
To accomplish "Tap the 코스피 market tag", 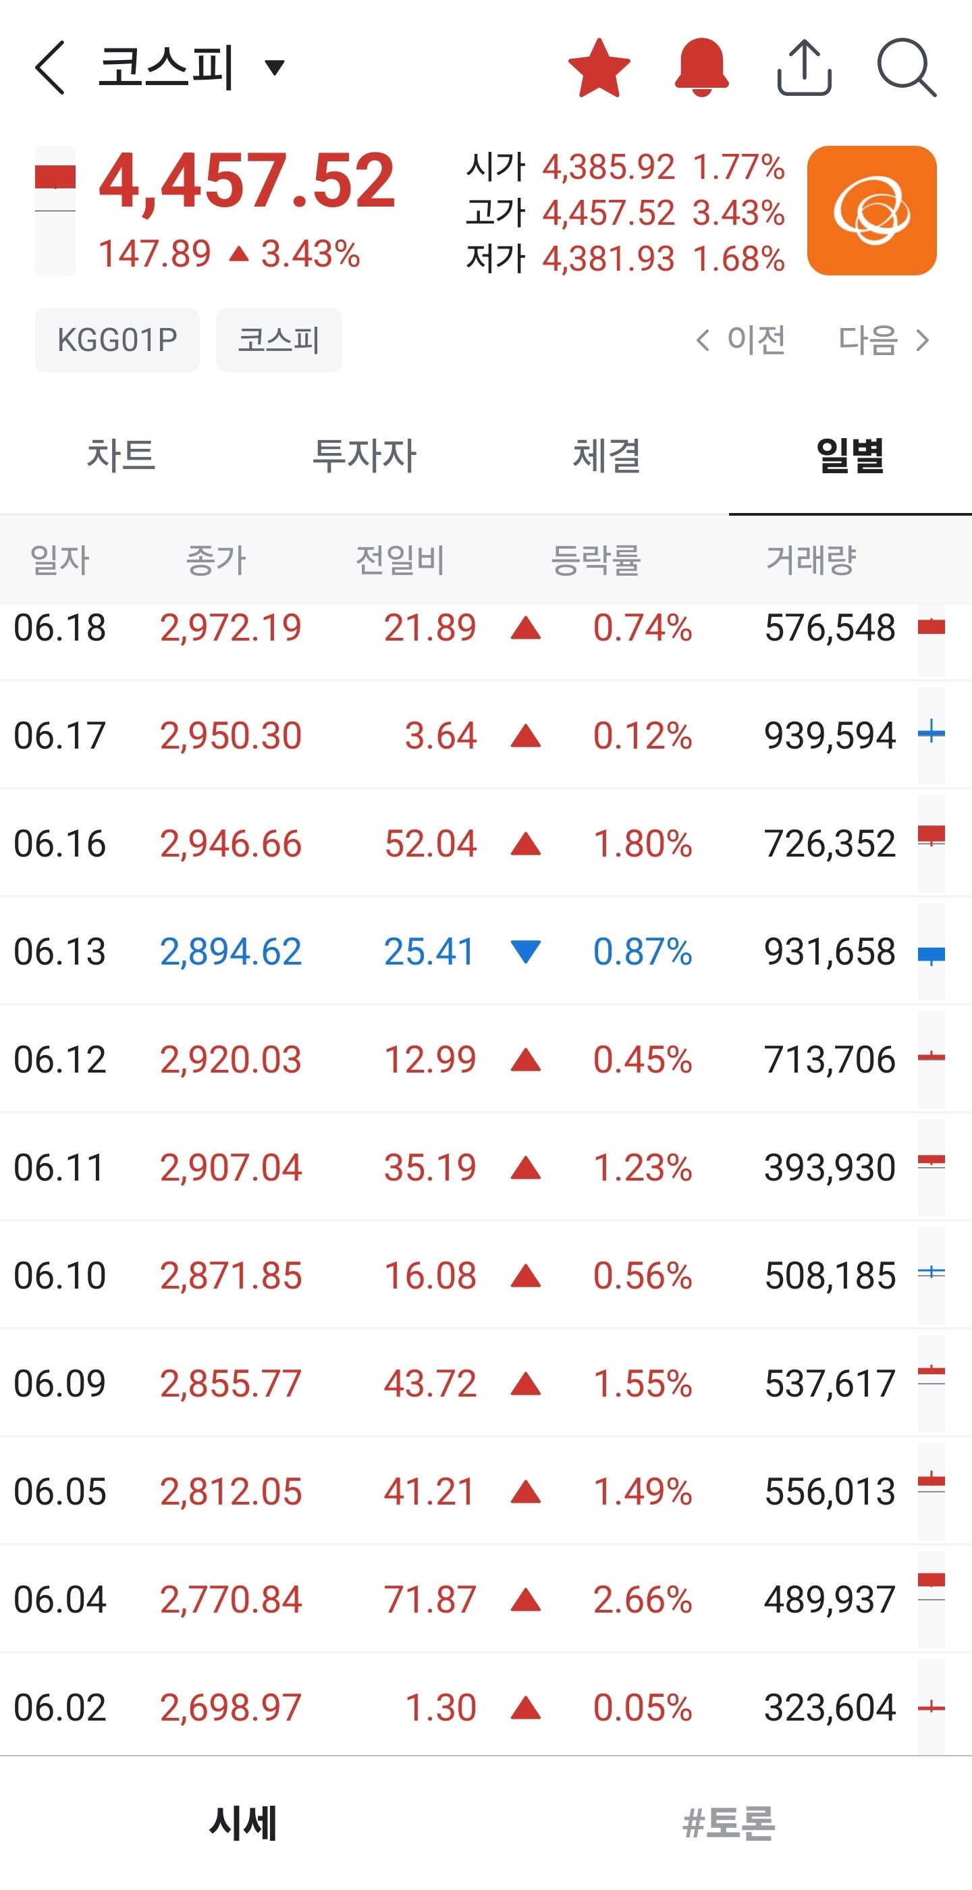I will click(x=279, y=340).
